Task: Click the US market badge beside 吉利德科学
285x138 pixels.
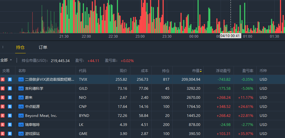Action: (x=21, y=89)
